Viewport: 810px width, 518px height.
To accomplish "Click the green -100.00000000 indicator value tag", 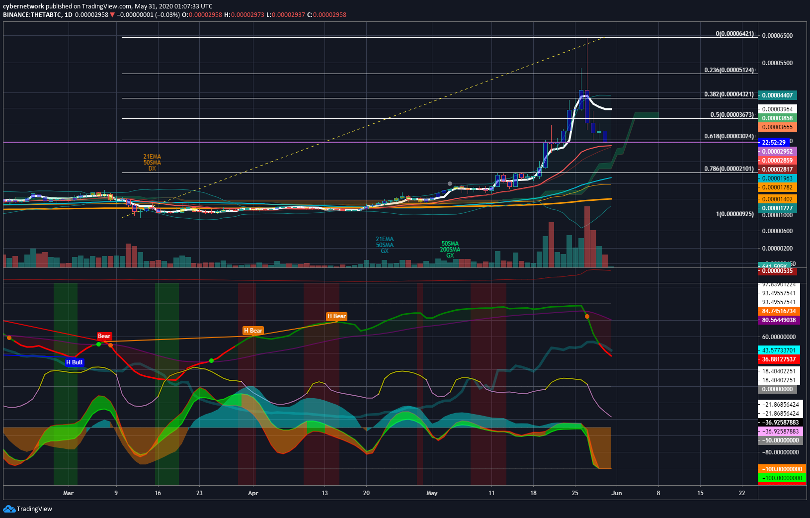I will (781, 478).
